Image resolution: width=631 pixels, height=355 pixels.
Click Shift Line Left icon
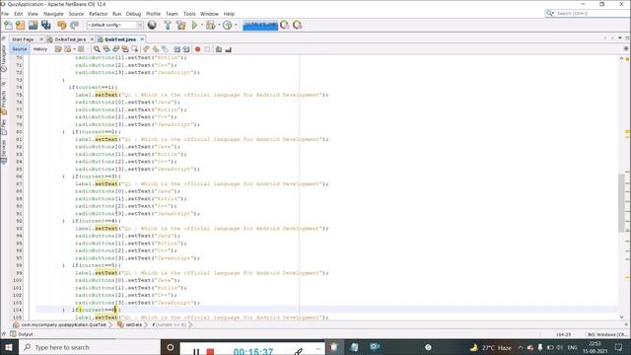176,49
